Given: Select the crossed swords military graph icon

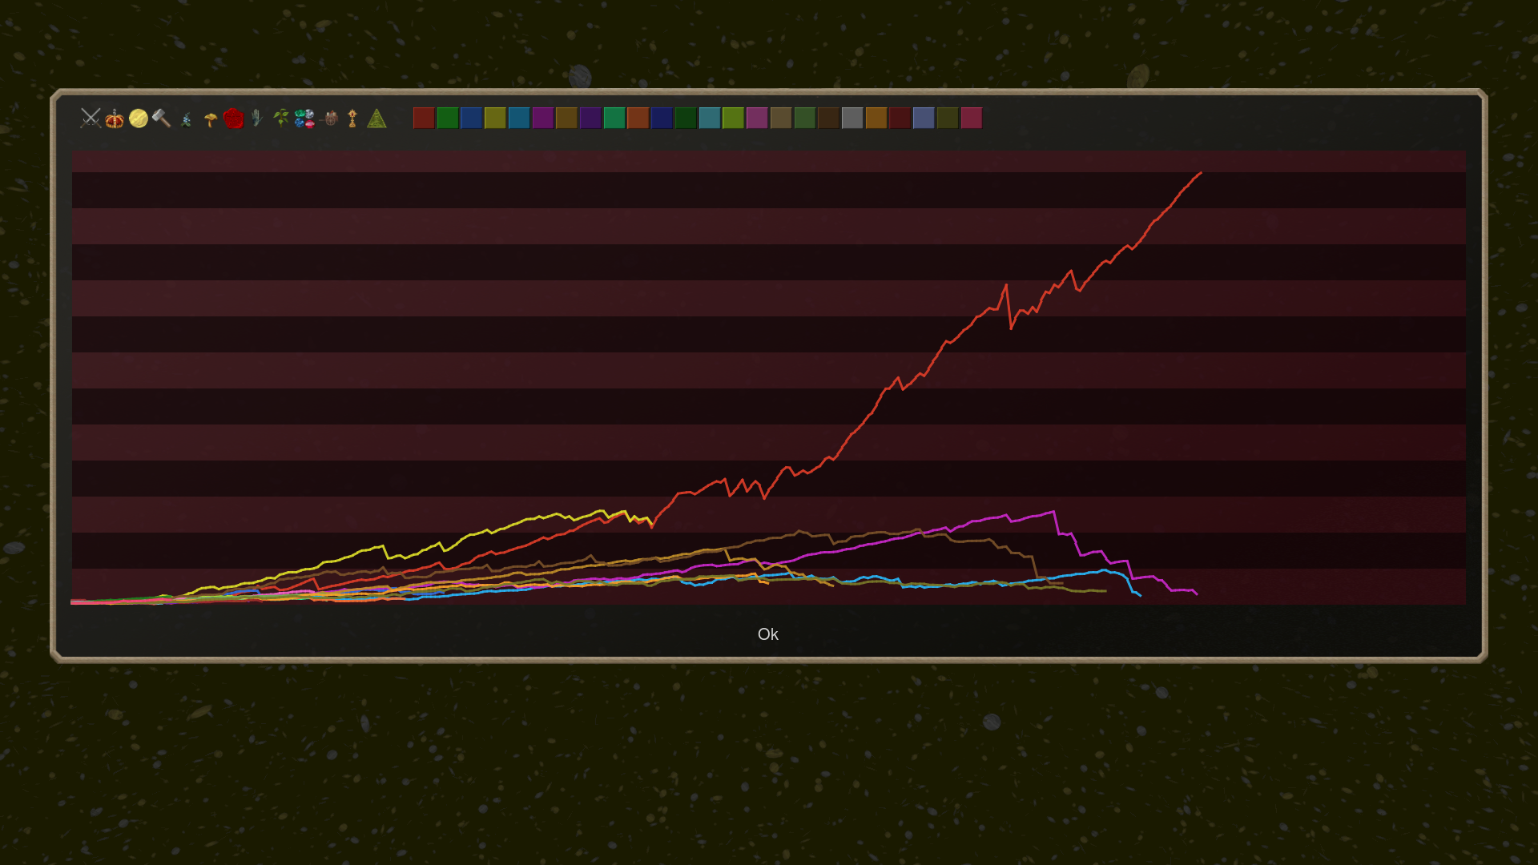Looking at the screenshot, I should click(x=91, y=119).
